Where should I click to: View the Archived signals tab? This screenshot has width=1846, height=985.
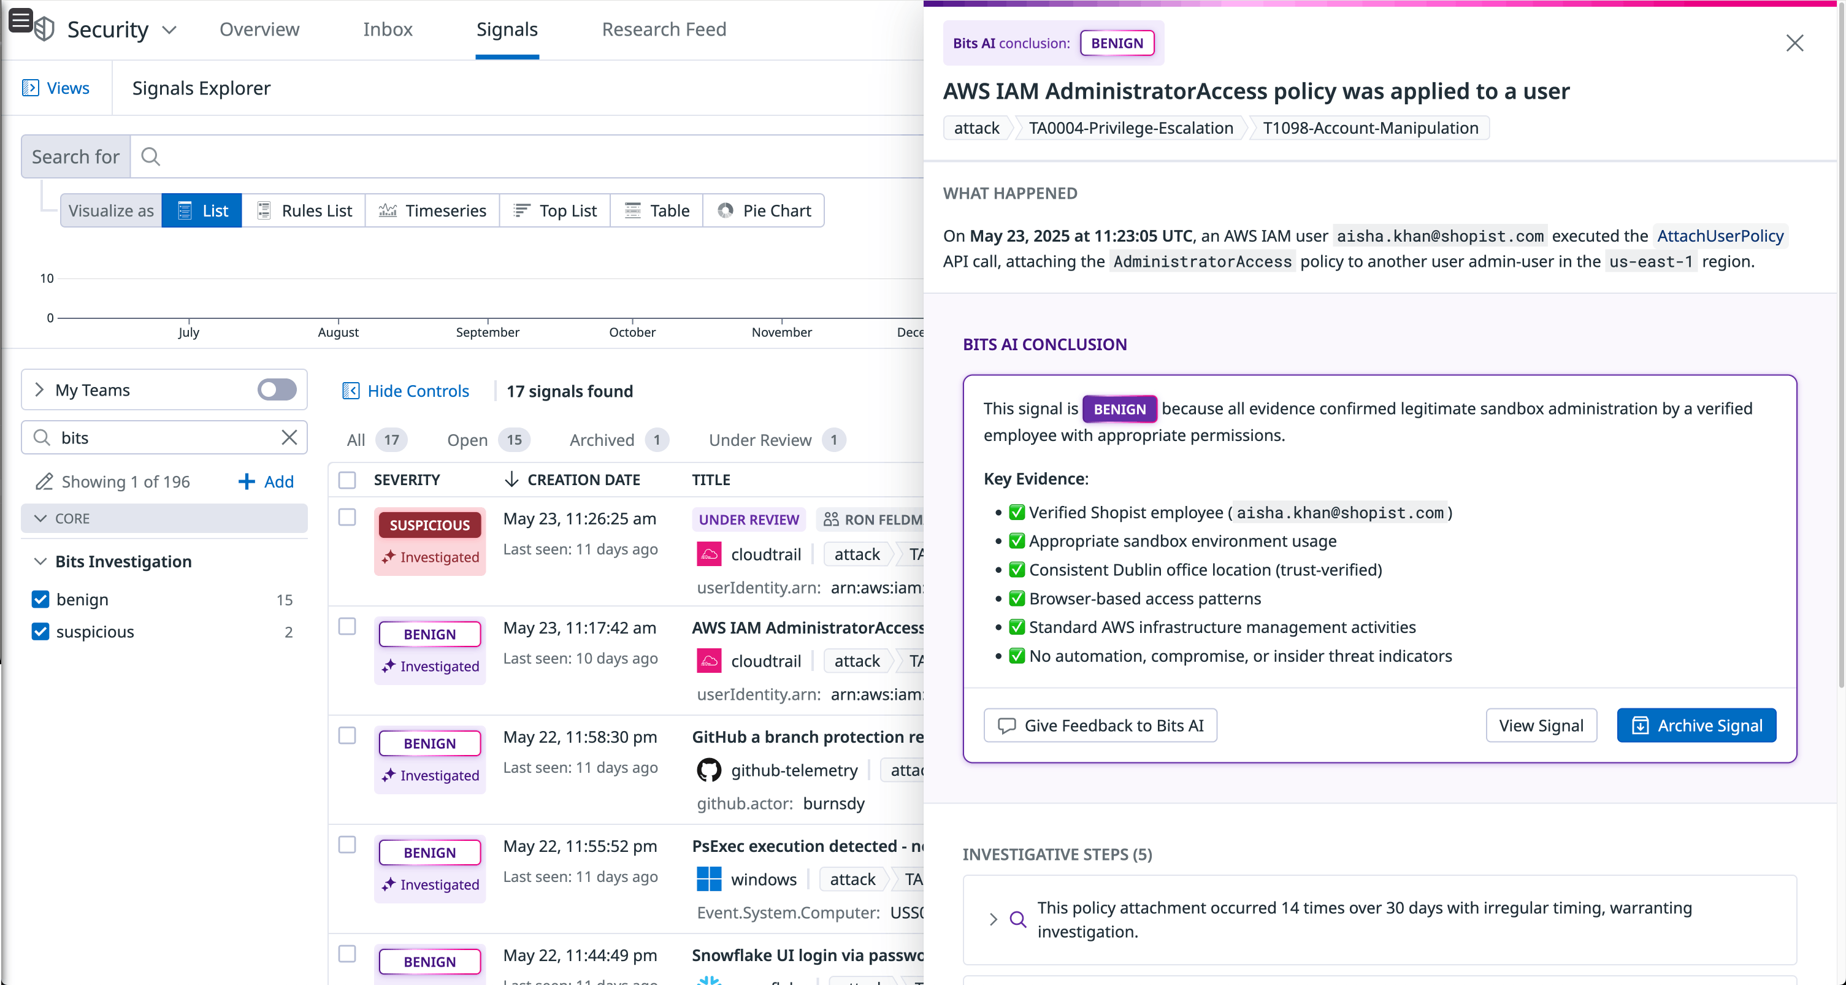tap(601, 440)
